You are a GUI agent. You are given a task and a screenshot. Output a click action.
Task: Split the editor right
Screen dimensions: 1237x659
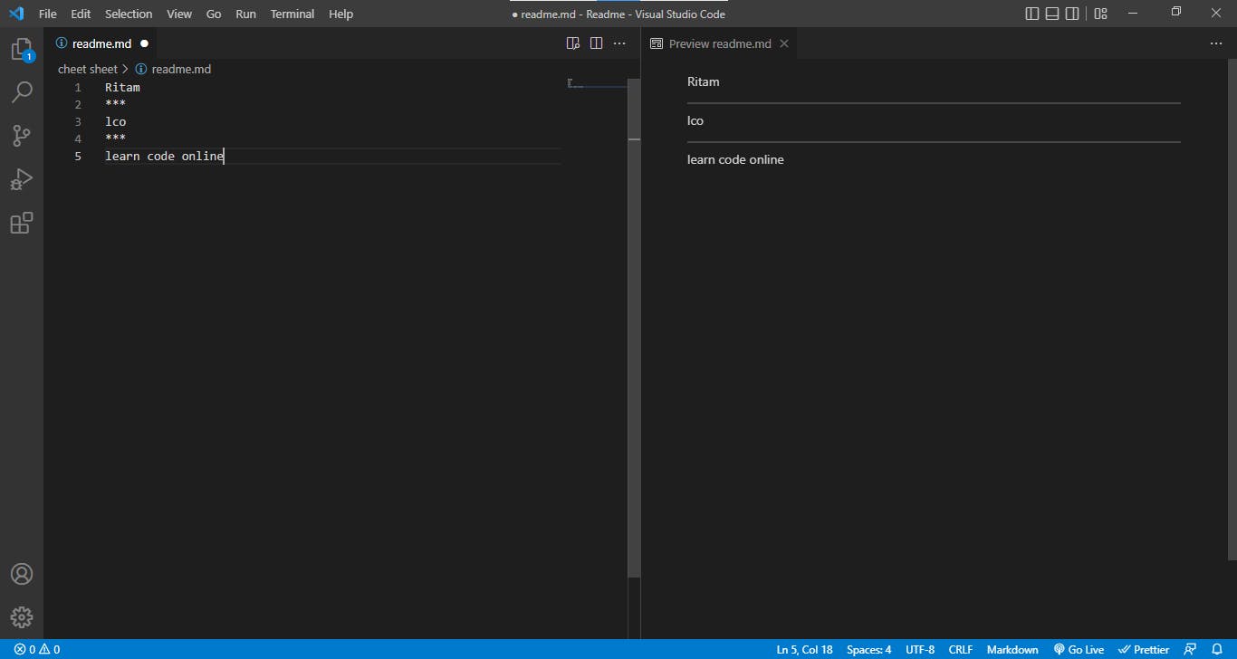596,43
